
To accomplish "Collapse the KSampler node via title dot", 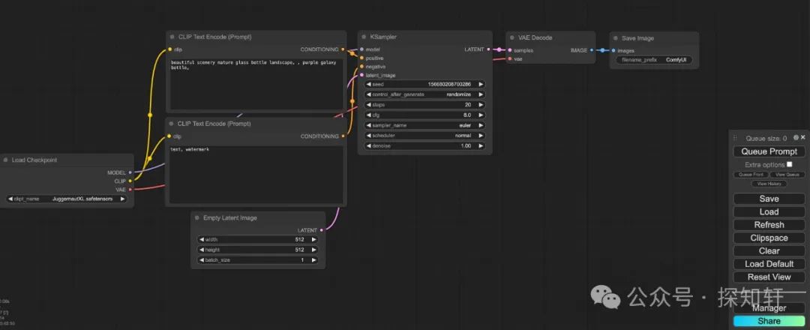I will click(x=364, y=37).
